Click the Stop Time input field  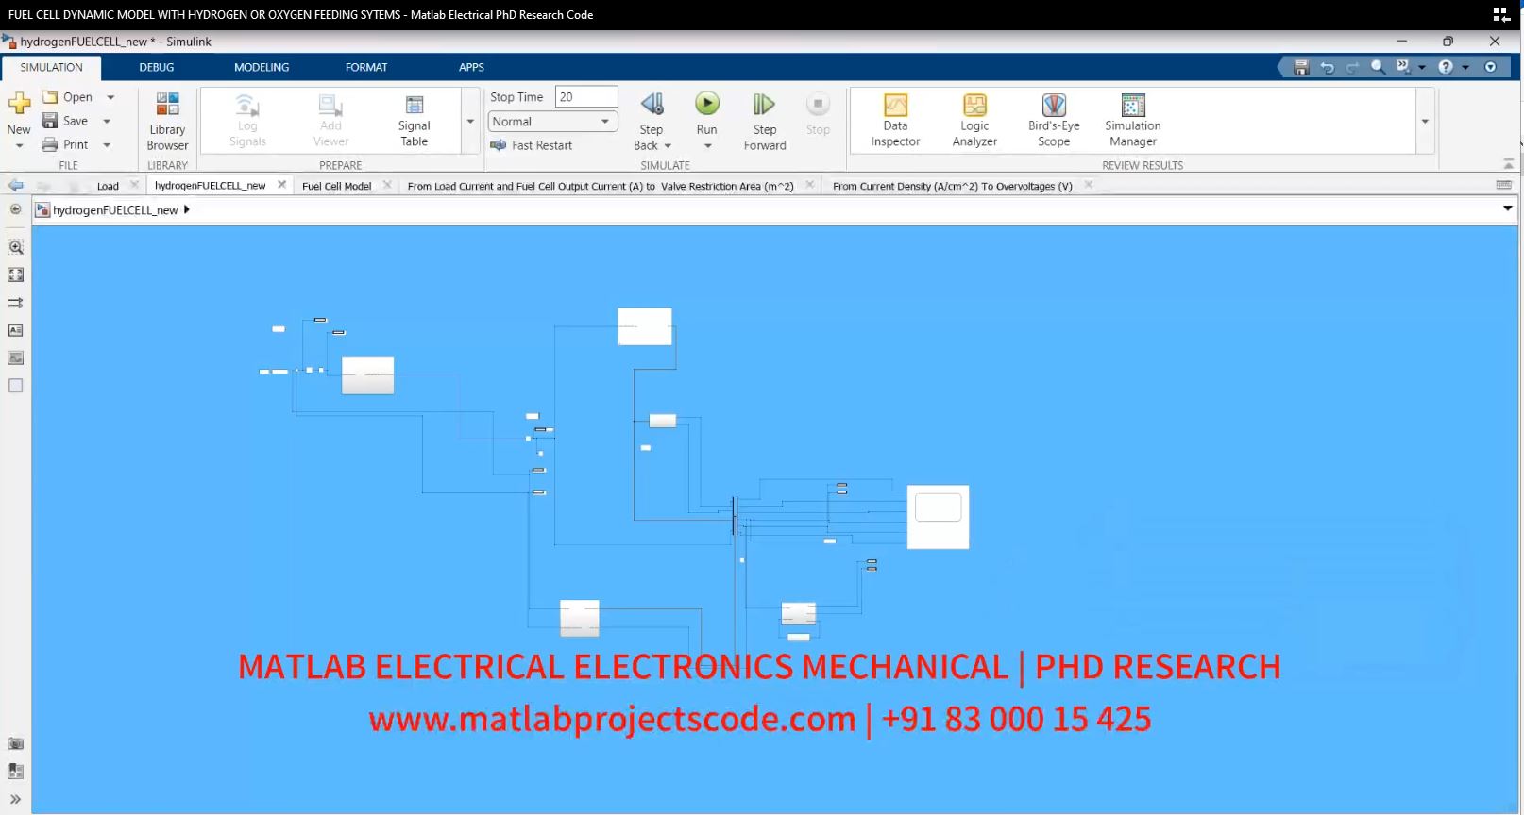tap(586, 97)
